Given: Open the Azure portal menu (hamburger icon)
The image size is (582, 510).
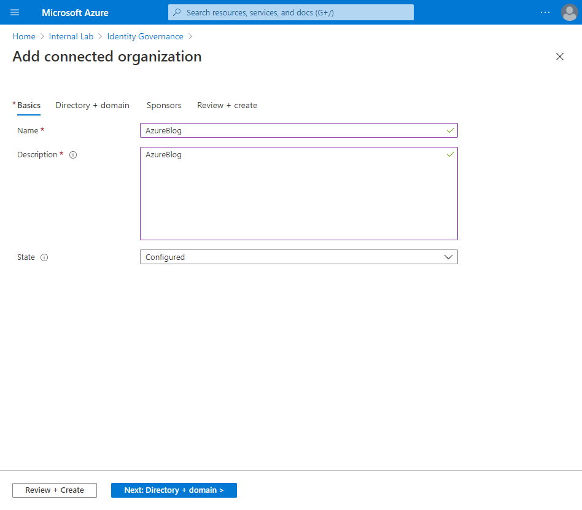Looking at the screenshot, I should (x=14, y=12).
